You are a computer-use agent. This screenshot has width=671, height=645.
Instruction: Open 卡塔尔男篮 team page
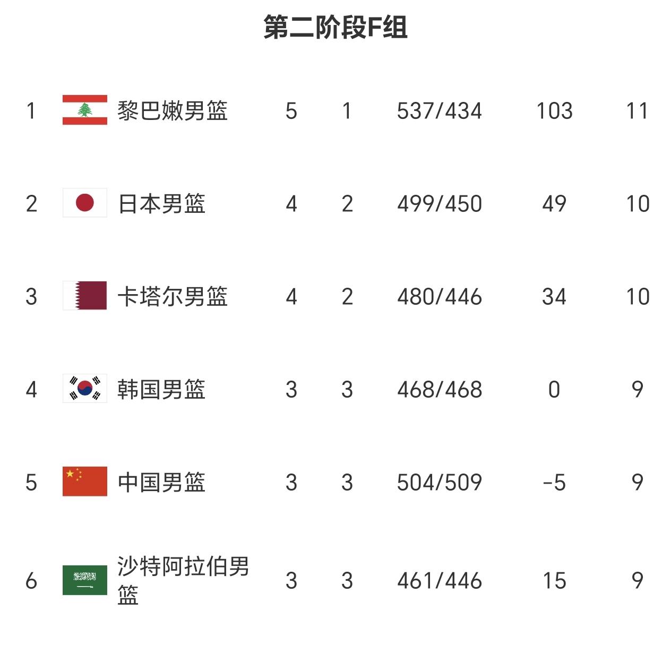pos(173,297)
